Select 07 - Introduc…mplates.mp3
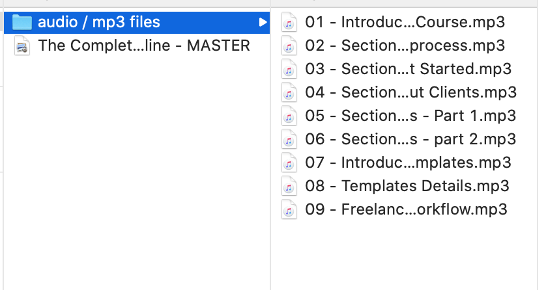546x290 pixels. (408, 163)
